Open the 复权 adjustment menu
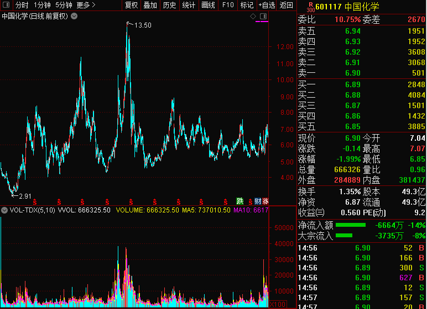427x309 pixels. (131, 5)
